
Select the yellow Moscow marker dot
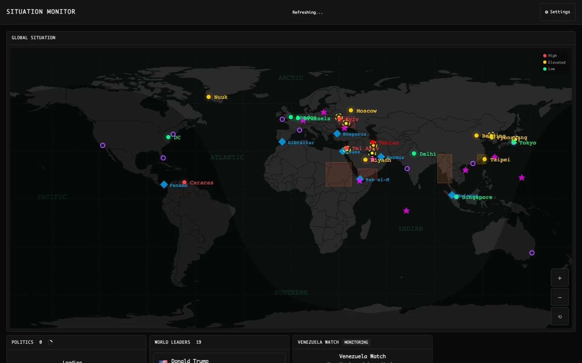point(351,111)
